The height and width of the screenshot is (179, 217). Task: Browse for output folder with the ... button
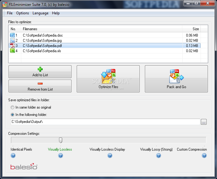204,122
